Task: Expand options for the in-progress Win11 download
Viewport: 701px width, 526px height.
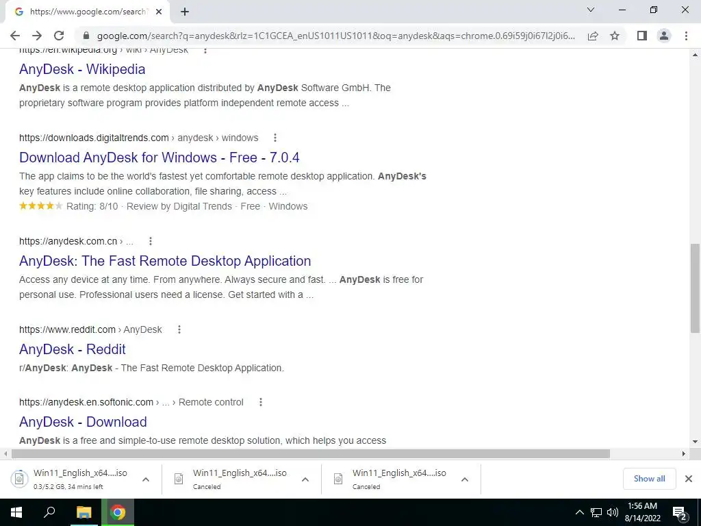Action: pos(146,479)
